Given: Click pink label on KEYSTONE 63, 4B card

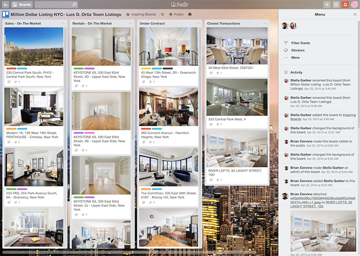Looking at the screenshot, I should 89,133.
